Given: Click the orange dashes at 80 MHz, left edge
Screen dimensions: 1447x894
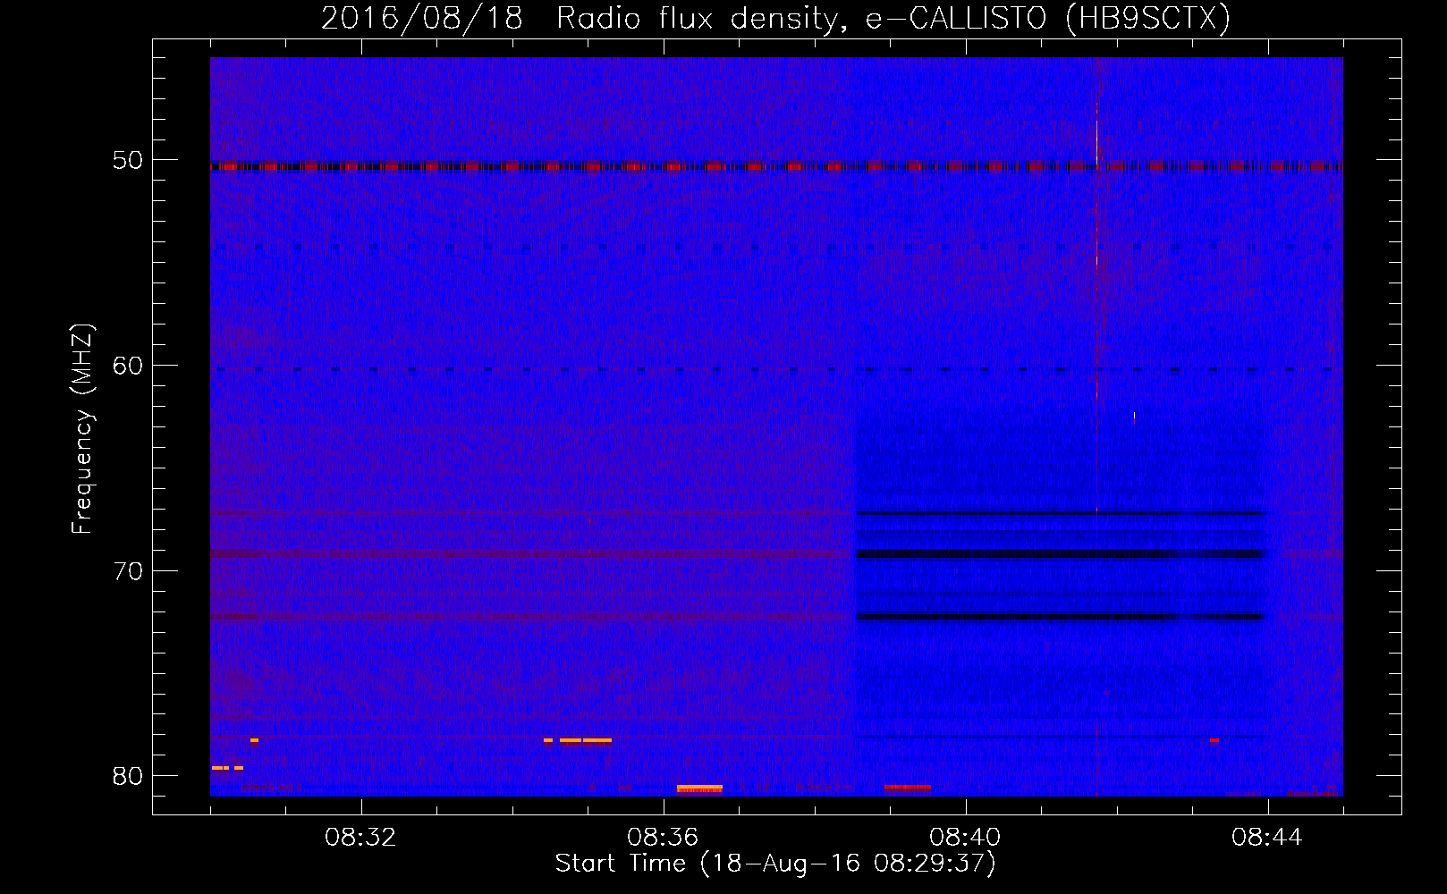Looking at the screenshot, I should click(x=227, y=768).
